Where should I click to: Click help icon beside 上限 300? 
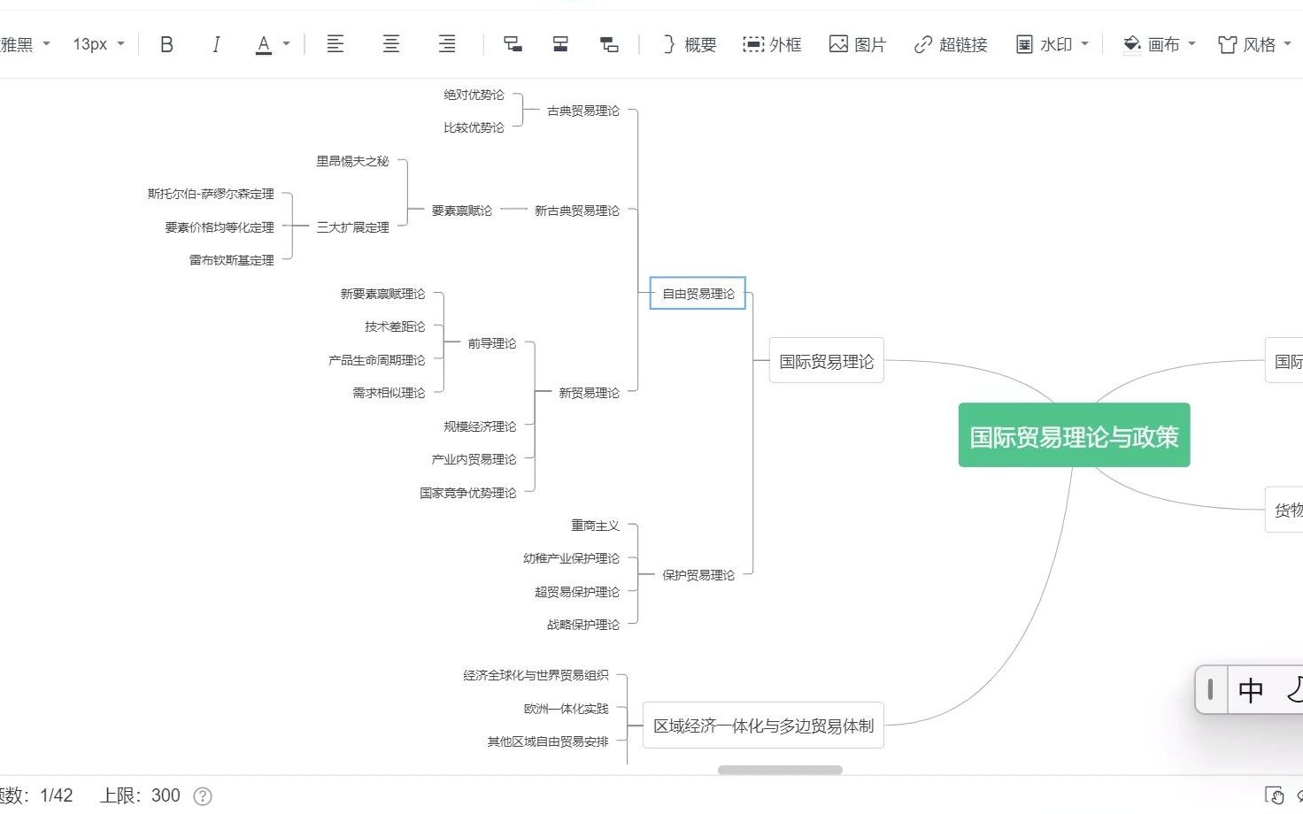[x=203, y=796]
